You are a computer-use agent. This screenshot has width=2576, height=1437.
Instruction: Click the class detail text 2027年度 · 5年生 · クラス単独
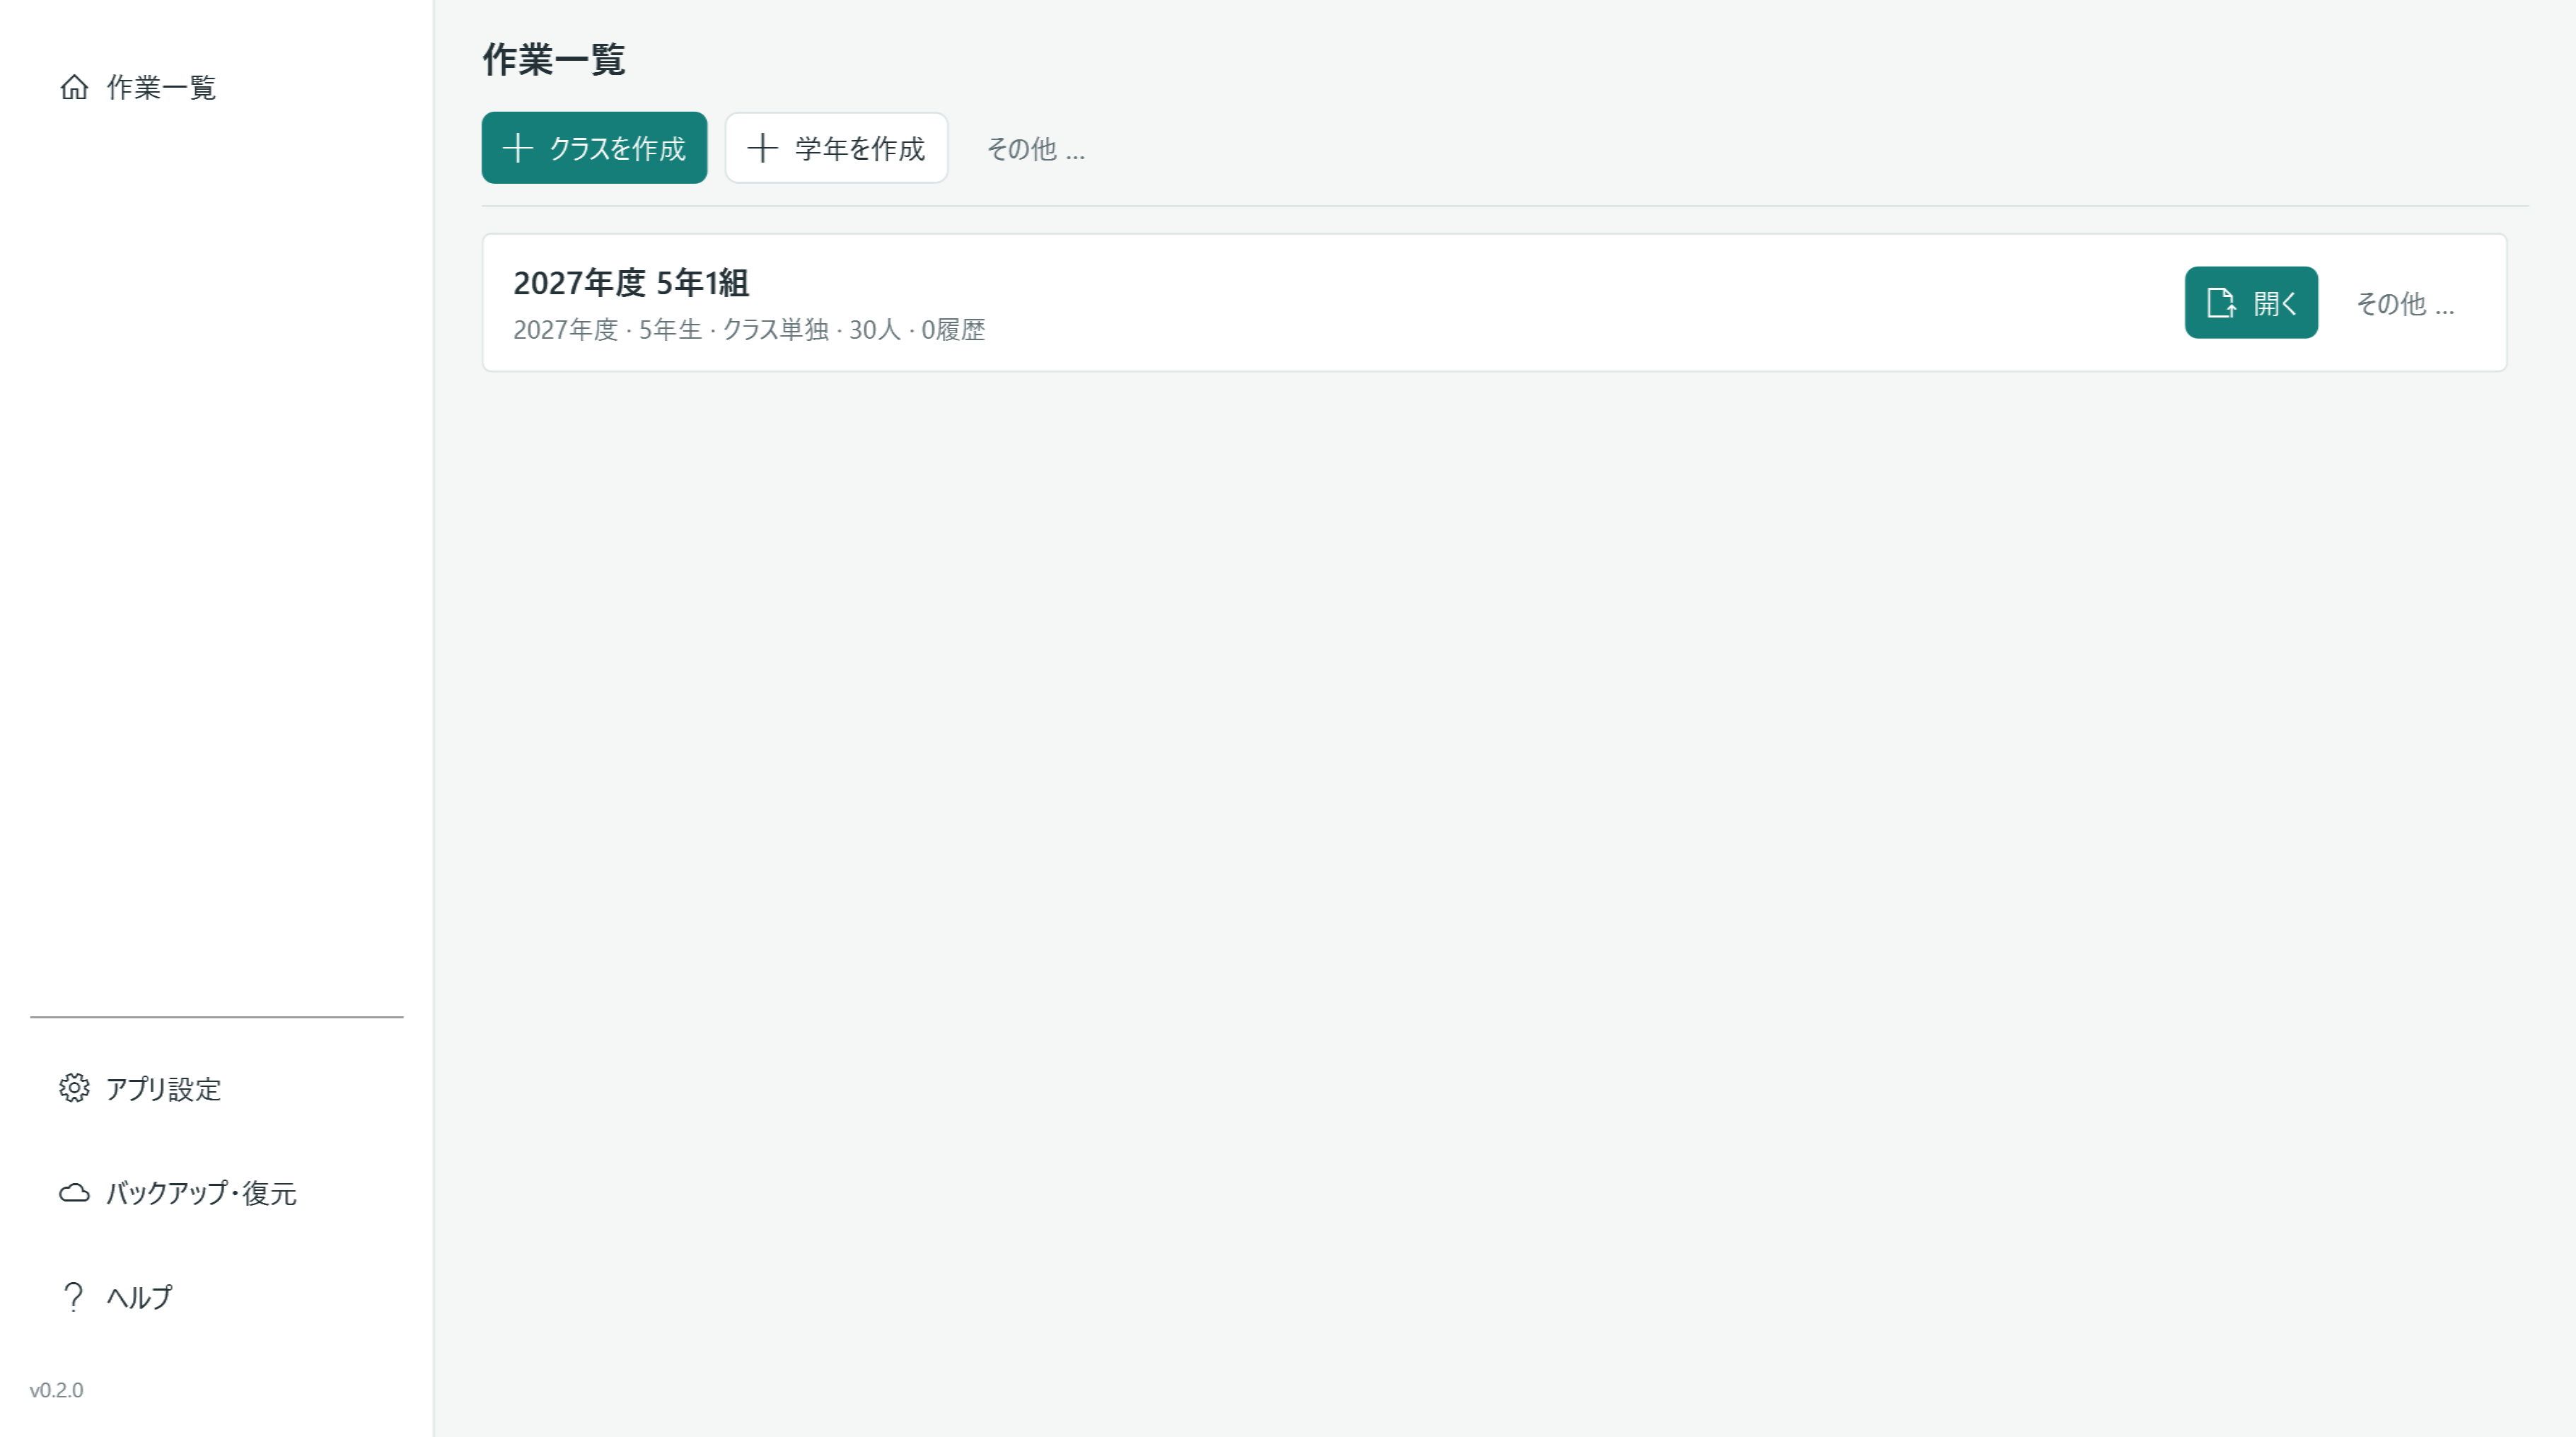point(671,330)
